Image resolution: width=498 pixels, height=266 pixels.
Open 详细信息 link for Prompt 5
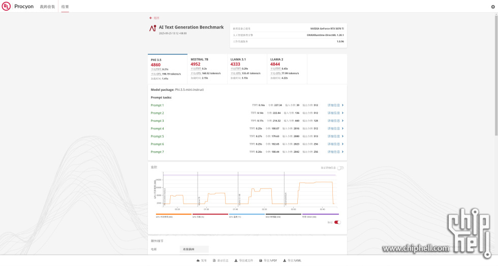click(333, 136)
